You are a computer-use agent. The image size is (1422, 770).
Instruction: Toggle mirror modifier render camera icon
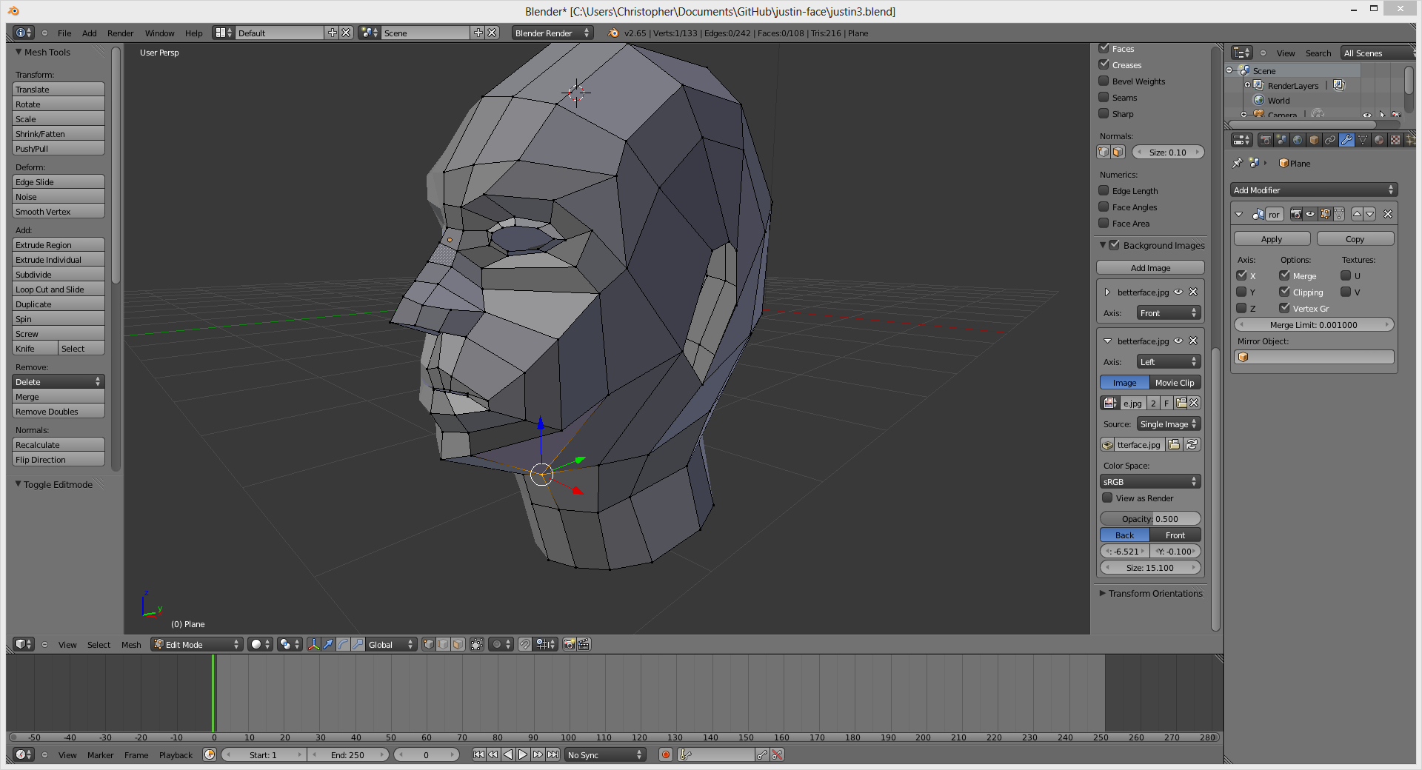[x=1296, y=214]
